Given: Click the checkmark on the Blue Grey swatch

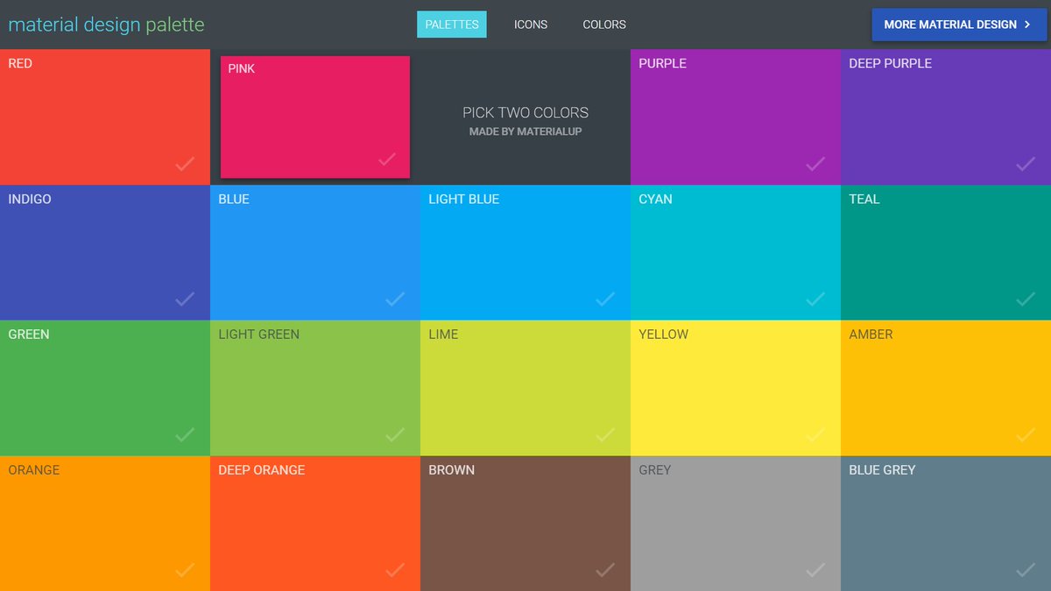Looking at the screenshot, I should coord(1026,570).
